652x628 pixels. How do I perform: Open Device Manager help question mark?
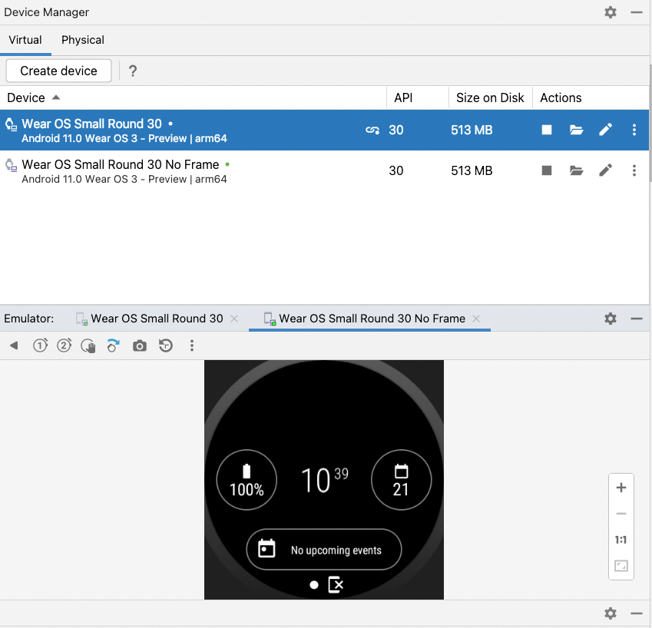point(133,71)
